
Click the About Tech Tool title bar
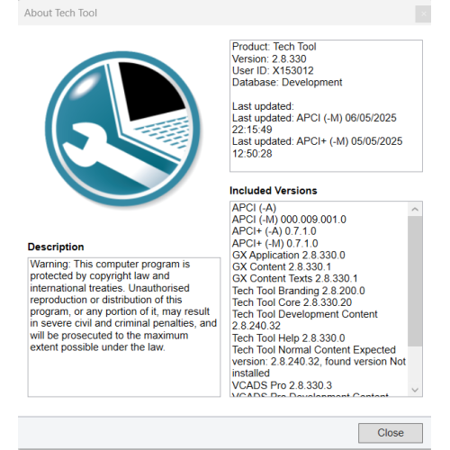(x=216, y=13)
